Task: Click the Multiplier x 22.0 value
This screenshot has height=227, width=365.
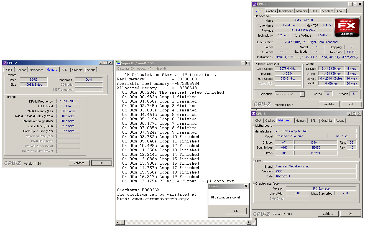Action: tap(288, 73)
